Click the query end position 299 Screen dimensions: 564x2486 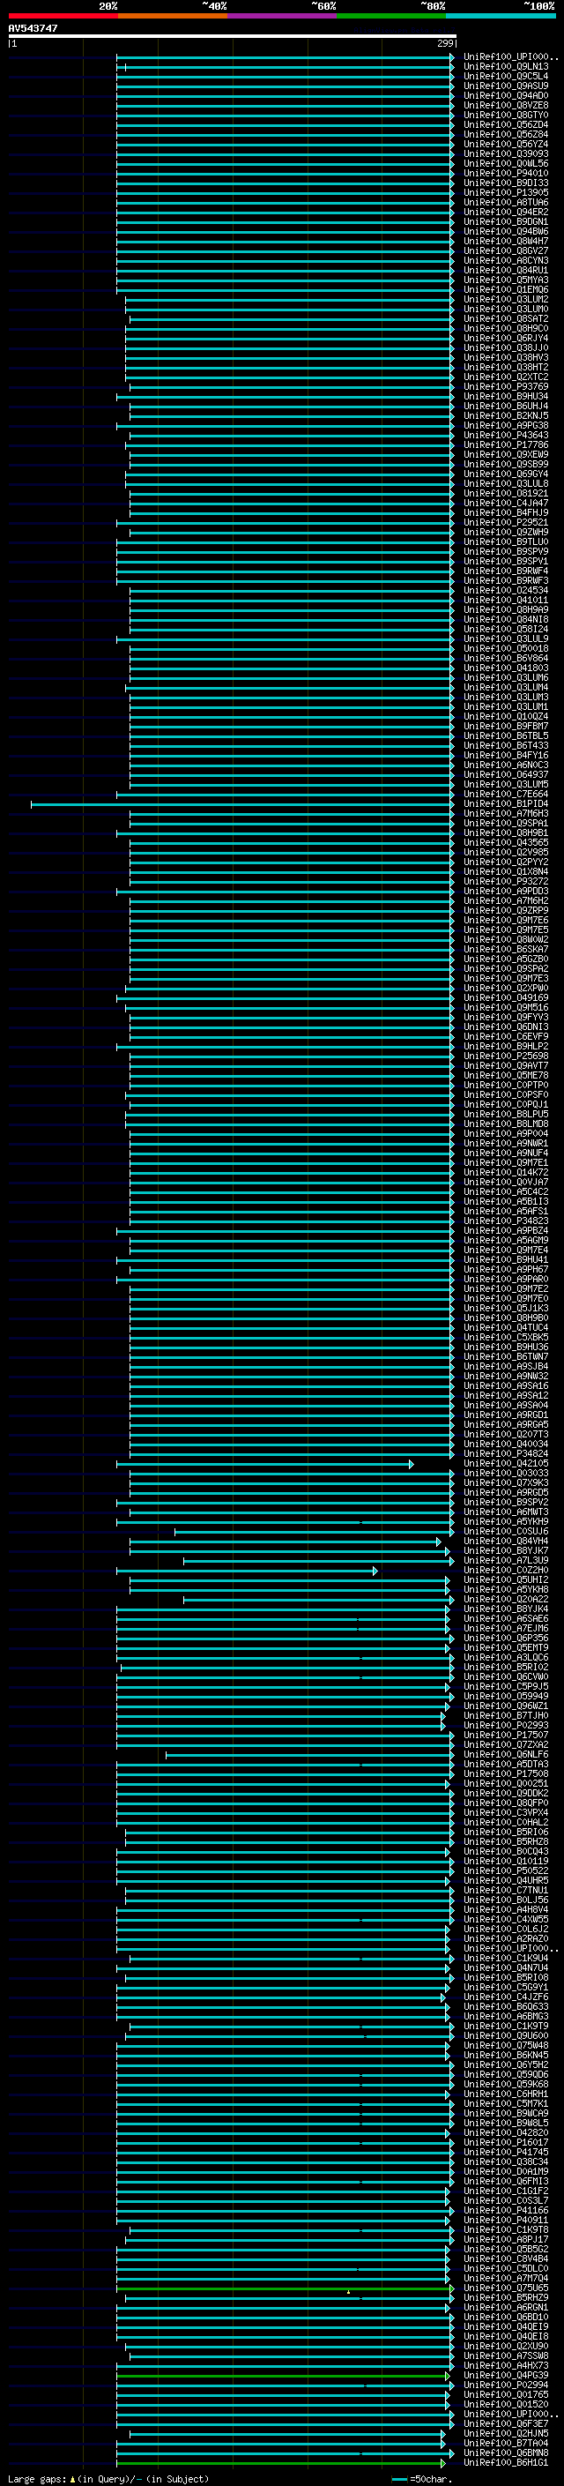click(x=445, y=43)
